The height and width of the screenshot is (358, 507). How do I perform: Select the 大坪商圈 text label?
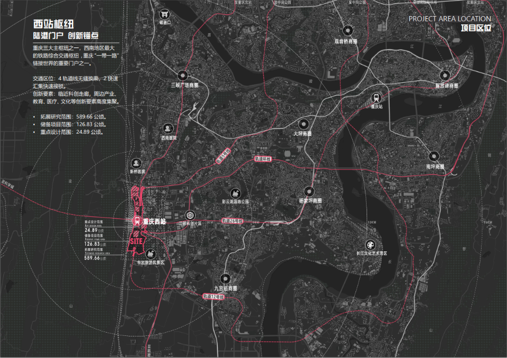pyautogui.click(x=302, y=134)
